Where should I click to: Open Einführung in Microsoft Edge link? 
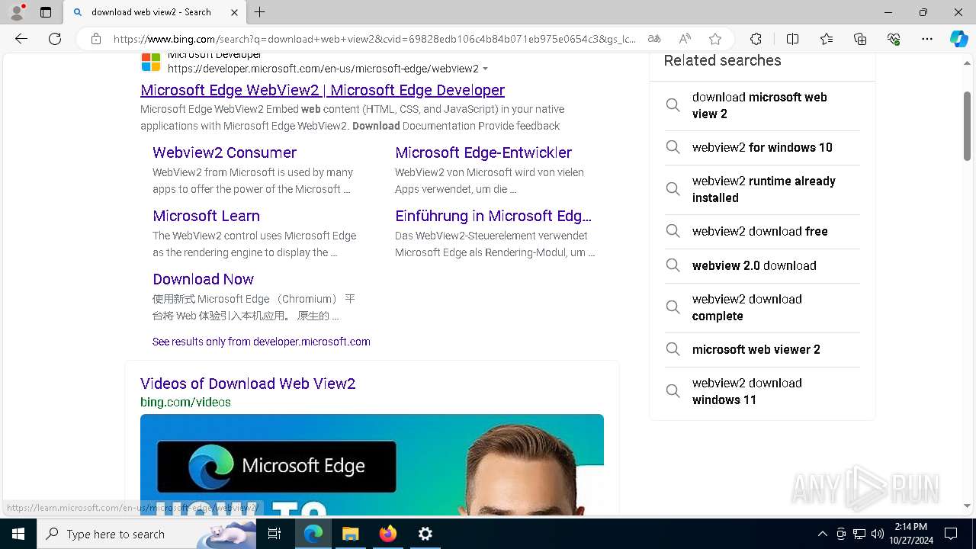tap(493, 216)
